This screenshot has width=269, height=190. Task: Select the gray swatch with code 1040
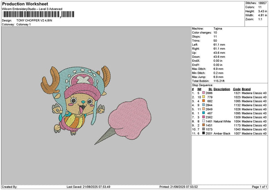coord(204,129)
